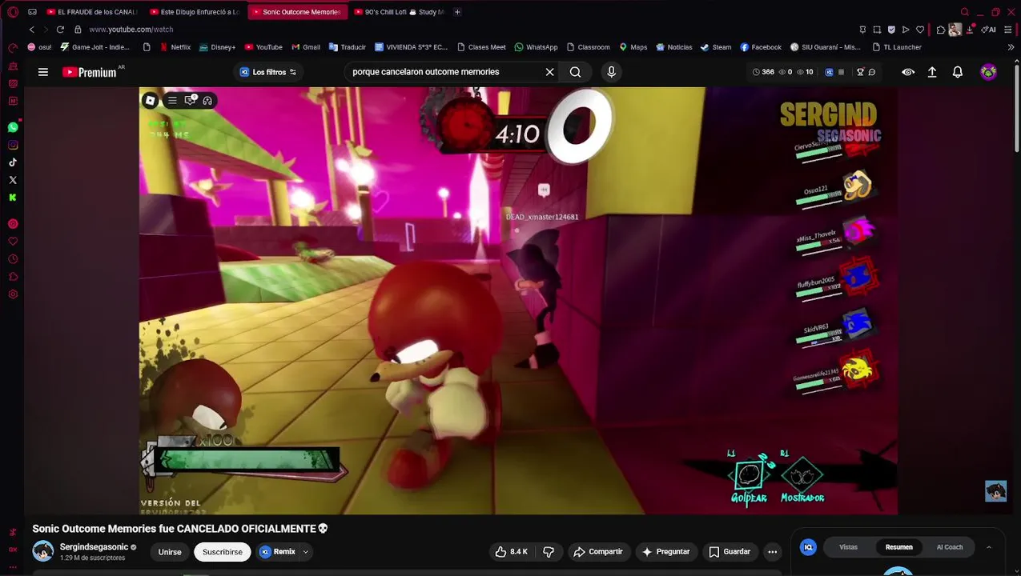Open the Netflix bookmark
This screenshot has width=1021, height=576.
click(175, 47)
